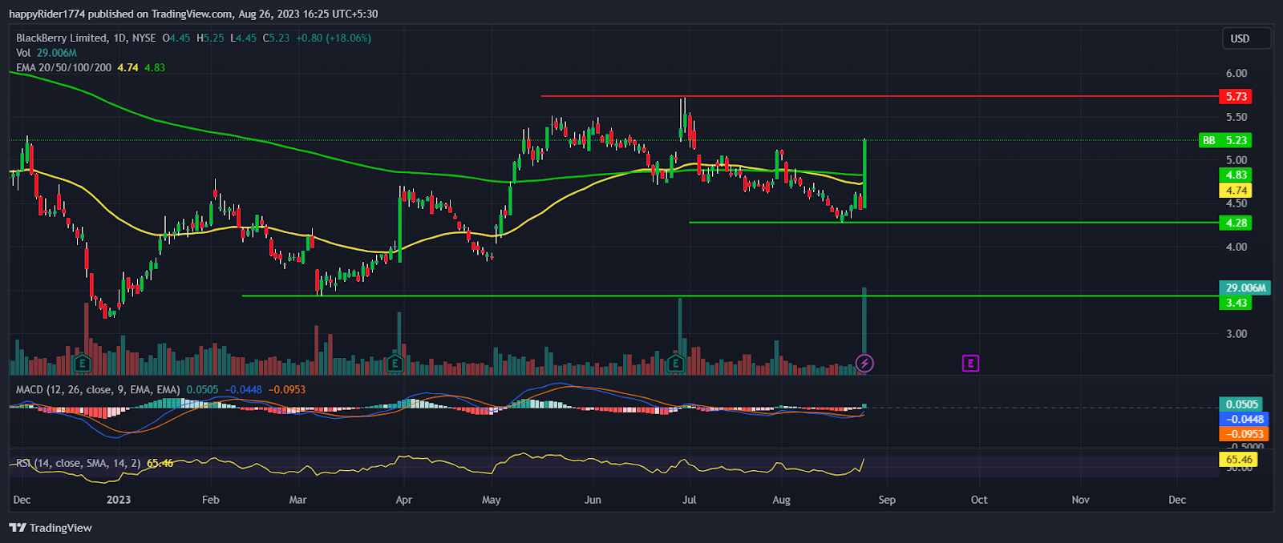1283x543 pixels.
Task: Click the green 4.28 support price label
Action: [x=1236, y=223]
